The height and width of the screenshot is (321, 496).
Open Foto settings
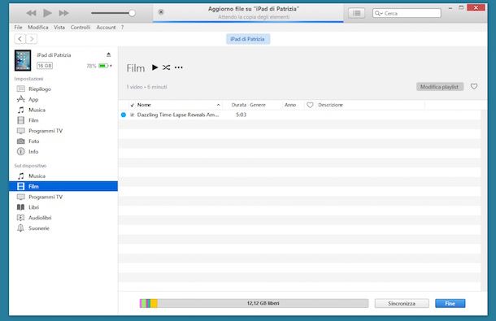pos(33,141)
